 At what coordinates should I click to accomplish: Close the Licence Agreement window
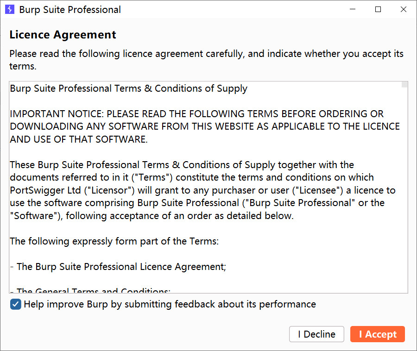pos(404,9)
